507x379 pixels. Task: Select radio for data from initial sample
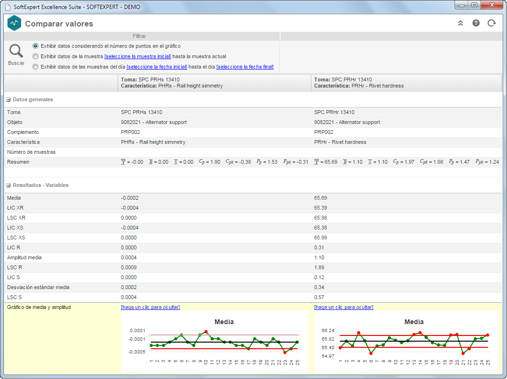coord(35,56)
